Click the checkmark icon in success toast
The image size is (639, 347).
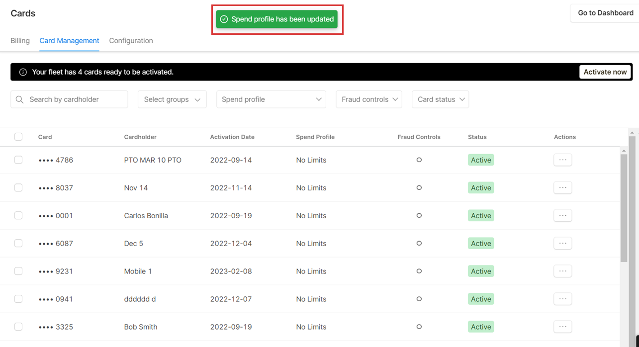[224, 19]
